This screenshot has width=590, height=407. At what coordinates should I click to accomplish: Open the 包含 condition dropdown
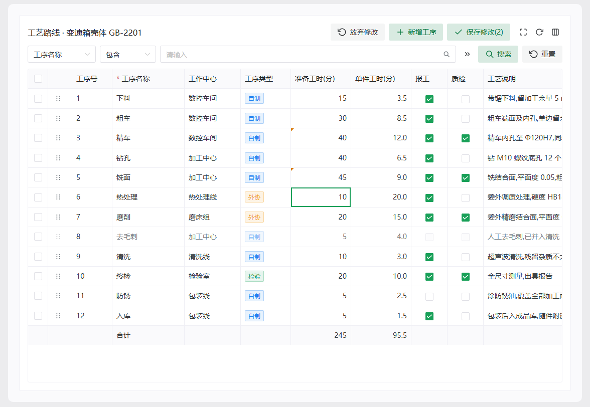[x=128, y=55]
